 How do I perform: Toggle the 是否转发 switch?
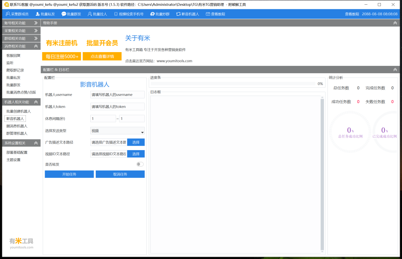pyautogui.click(x=140, y=164)
